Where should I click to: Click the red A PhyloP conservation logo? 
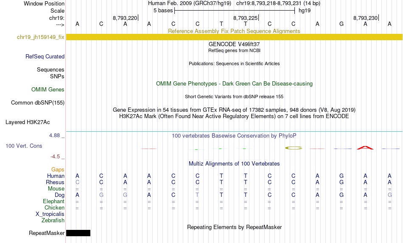point(365,148)
